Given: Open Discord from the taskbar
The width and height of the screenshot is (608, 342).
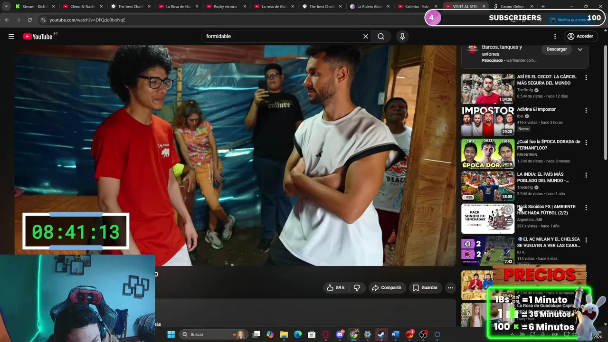Looking at the screenshot, I should (340, 334).
